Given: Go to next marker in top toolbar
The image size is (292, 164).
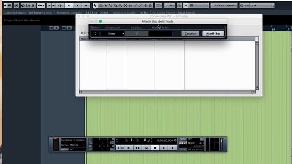Looking at the screenshot, I should [x=54, y=5].
